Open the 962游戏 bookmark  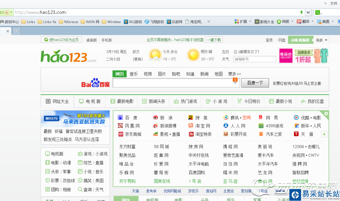pyautogui.click(x=133, y=22)
